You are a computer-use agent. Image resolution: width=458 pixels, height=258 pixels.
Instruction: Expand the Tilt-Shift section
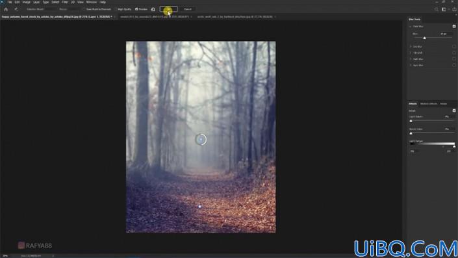point(411,53)
